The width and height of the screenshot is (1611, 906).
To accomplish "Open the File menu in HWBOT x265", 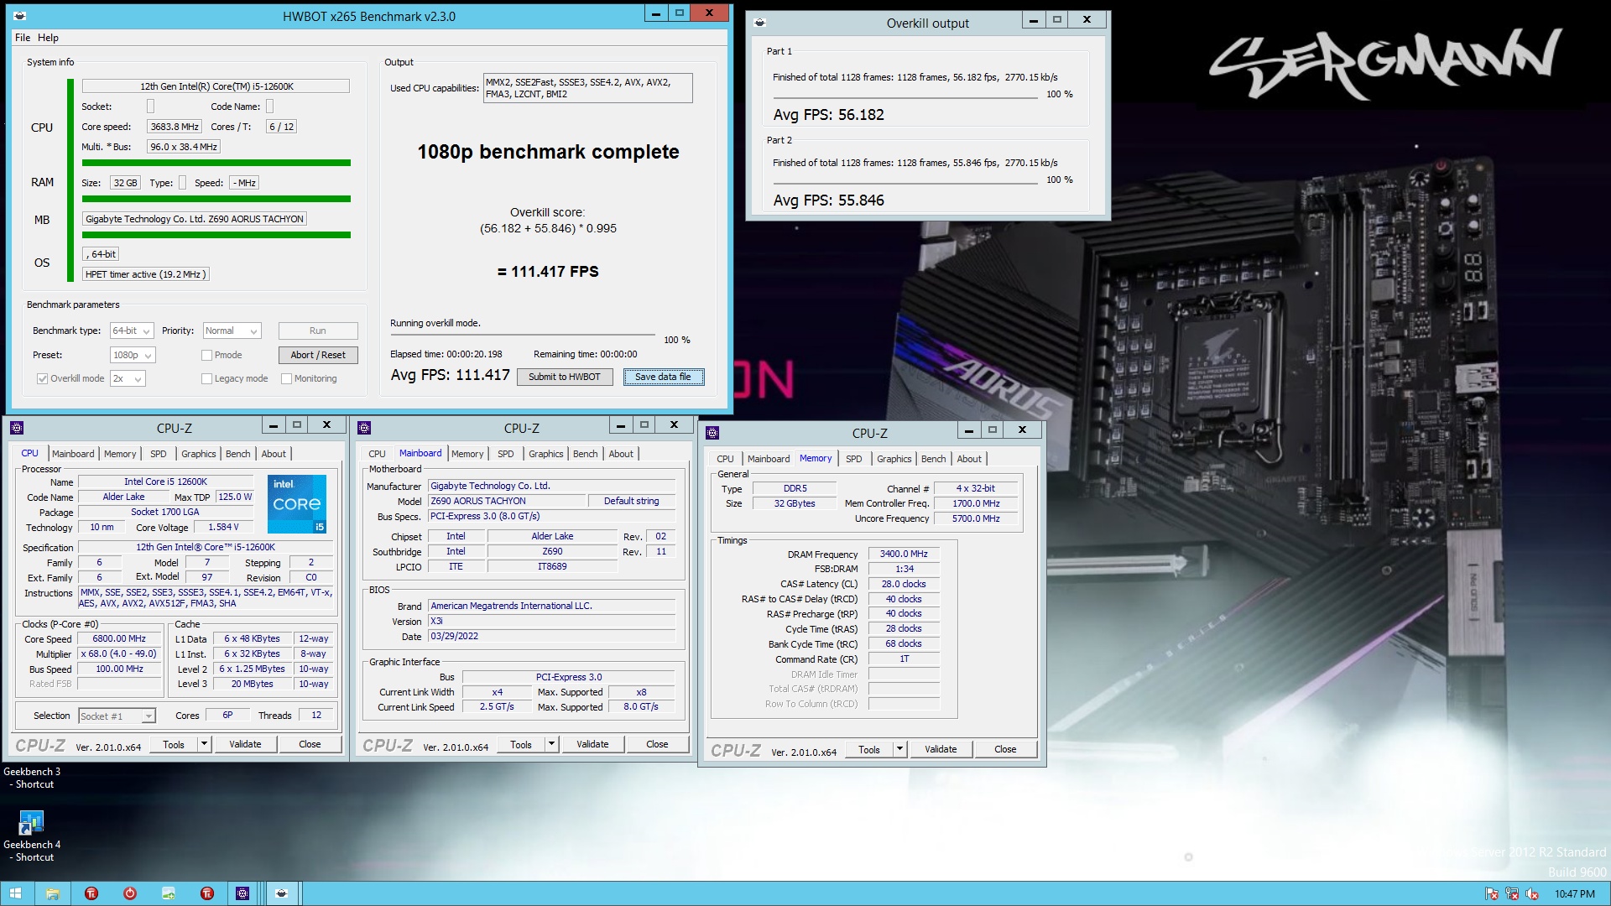I will 23,38.
